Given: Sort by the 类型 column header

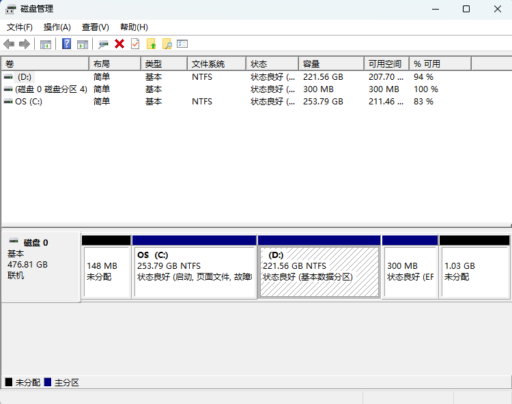Looking at the screenshot, I should coord(165,63).
